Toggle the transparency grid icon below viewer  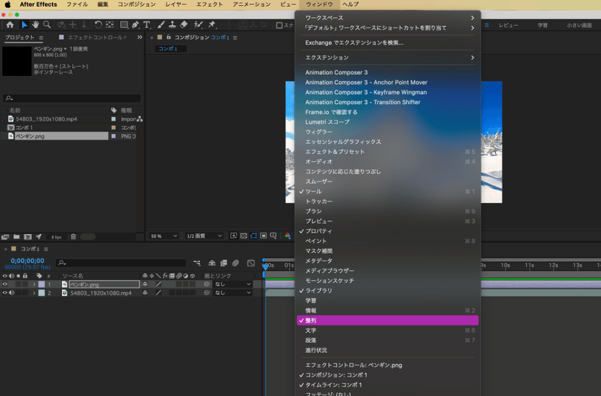[x=243, y=235]
